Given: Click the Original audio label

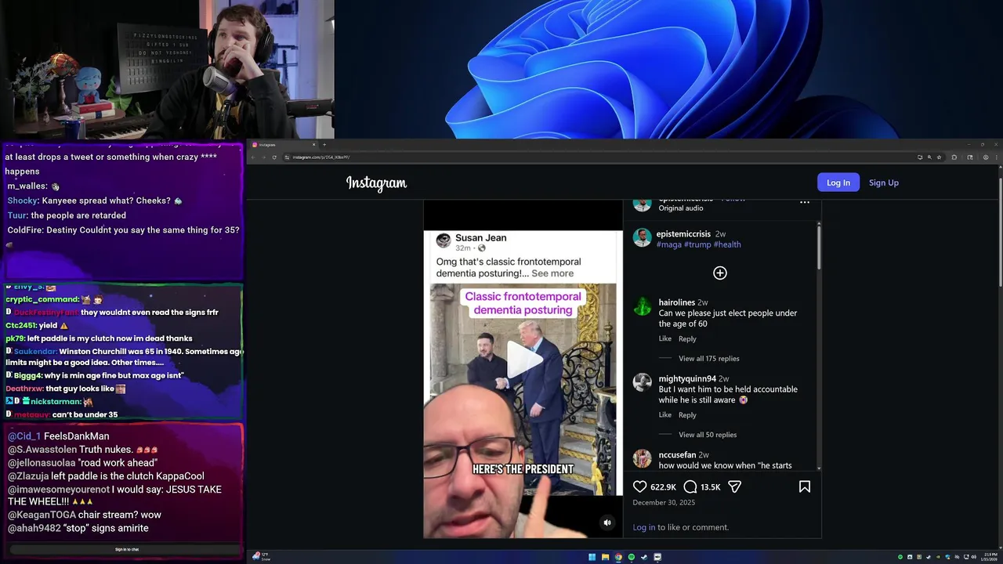Looking at the screenshot, I should click(x=681, y=208).
